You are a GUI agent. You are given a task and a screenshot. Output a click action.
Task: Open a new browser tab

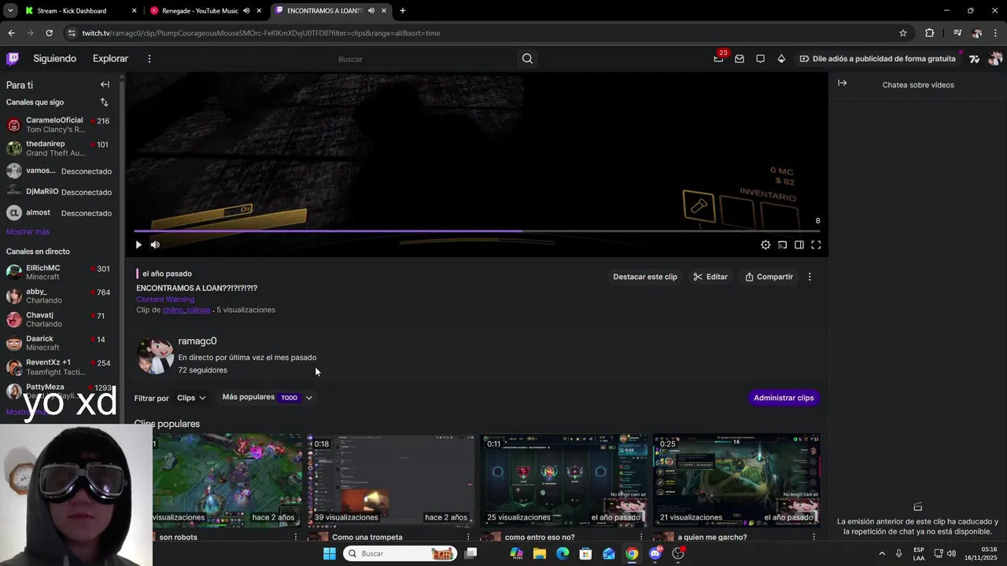(403, 11)
